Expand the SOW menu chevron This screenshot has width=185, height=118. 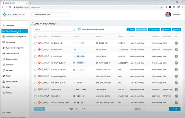(x=25, y=87)
